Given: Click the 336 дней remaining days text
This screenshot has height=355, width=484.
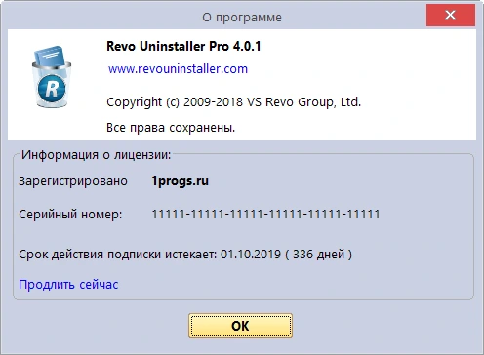Looking at the screenshot, I should pos(319,255).
